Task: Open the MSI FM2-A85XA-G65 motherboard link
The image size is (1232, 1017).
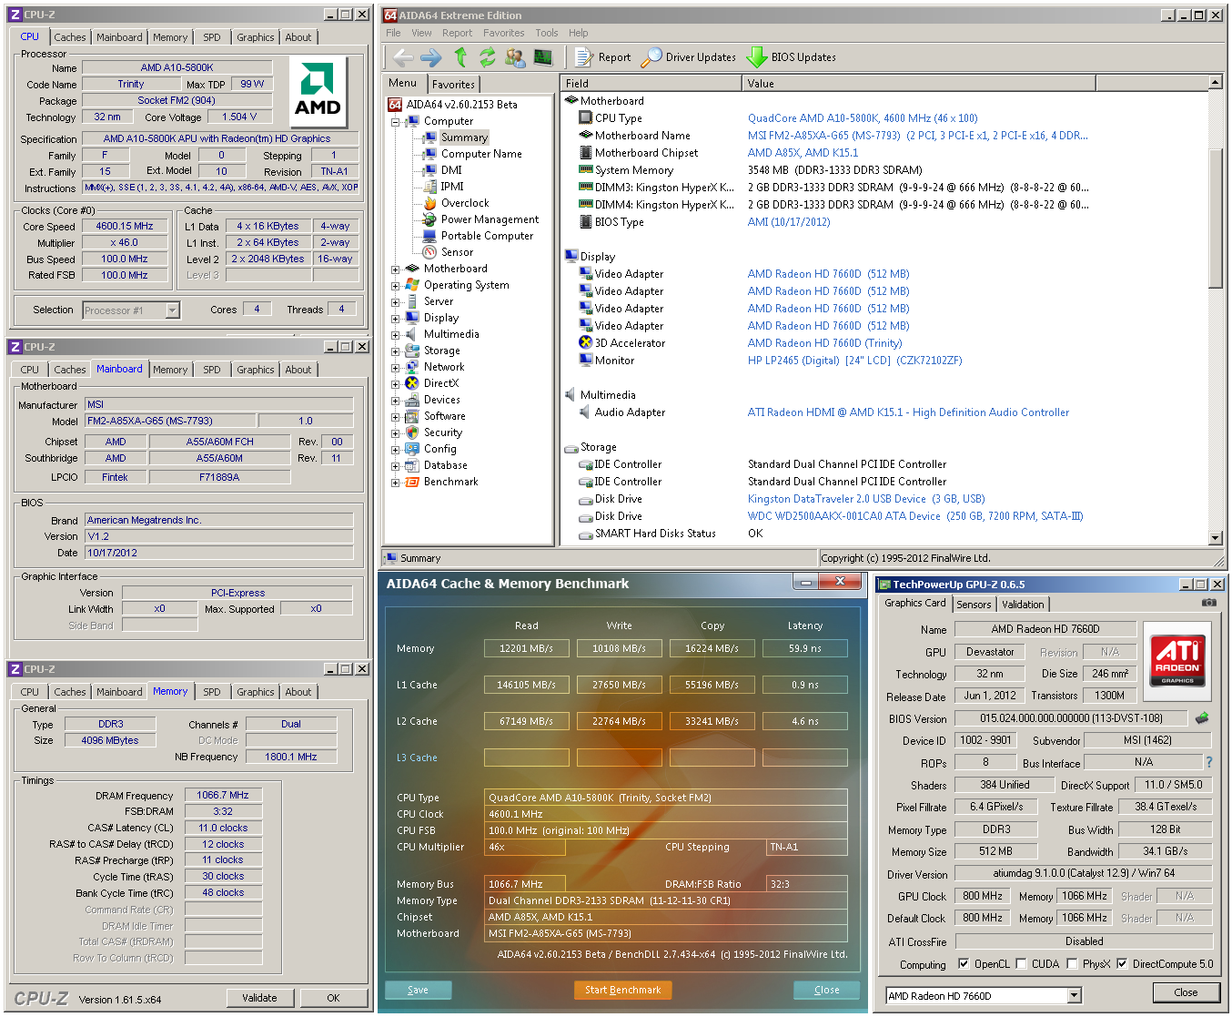Action: 917,136
